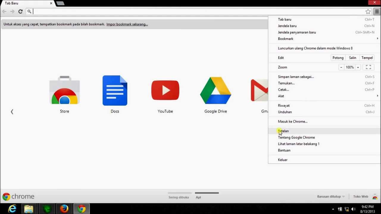Click the fullscreen icon in Zoom row
The height and width of the screenshot is (214, 381).
coord(368,67)
